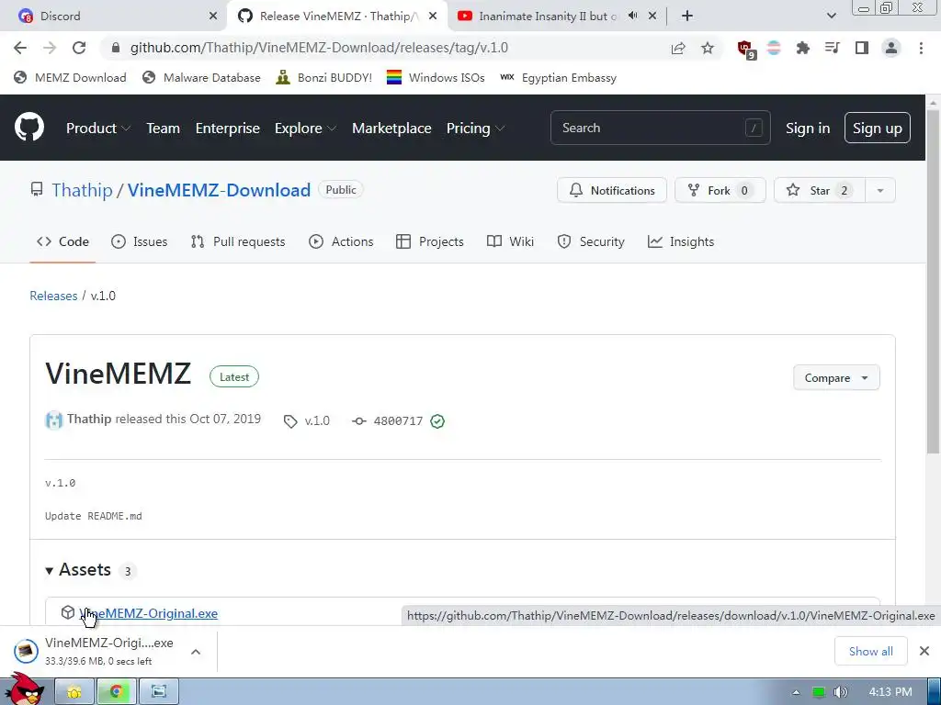The image size is (941, 705).
Task: Mute the YouTube tab via speaker icon
Action: click(x=632, y=16)
